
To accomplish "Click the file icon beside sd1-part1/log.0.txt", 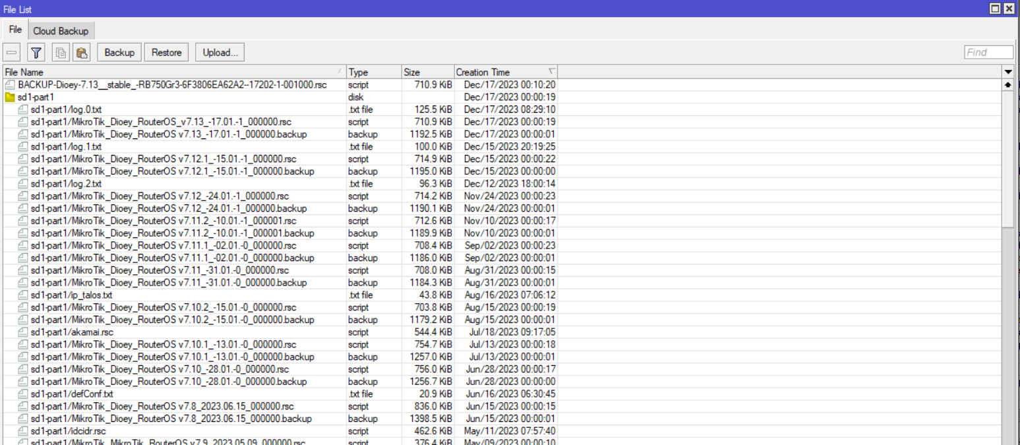I will [23, 109].
